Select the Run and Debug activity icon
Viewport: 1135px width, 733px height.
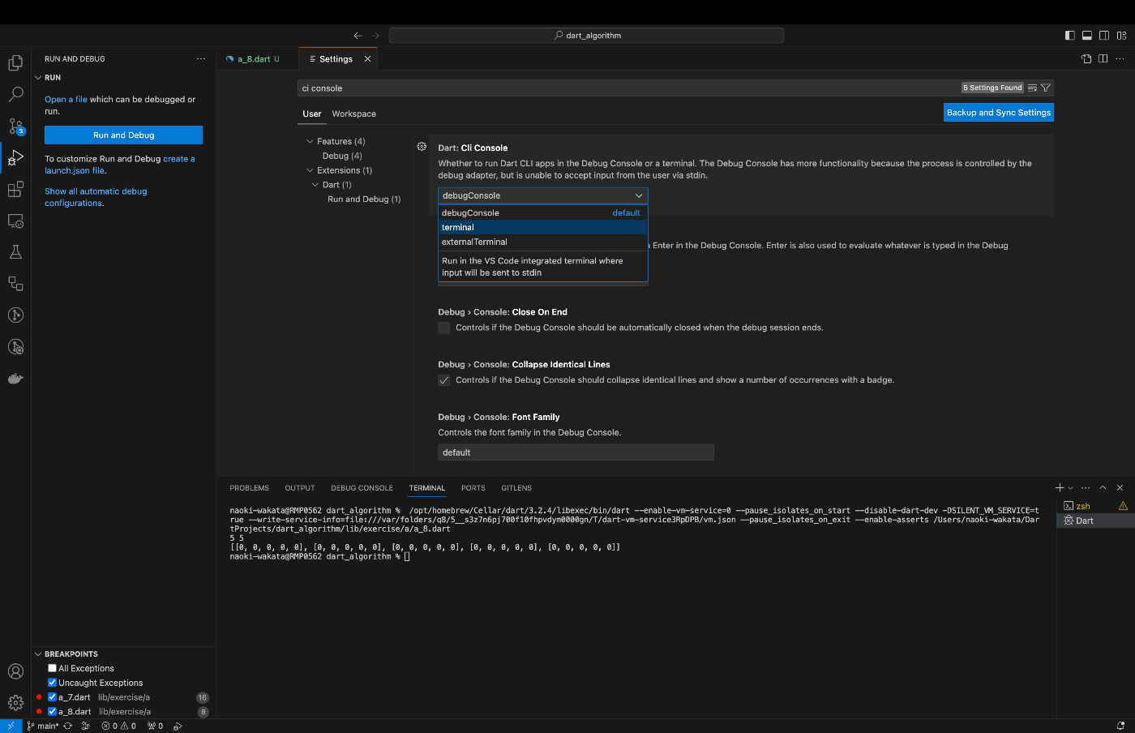(15, 157)
